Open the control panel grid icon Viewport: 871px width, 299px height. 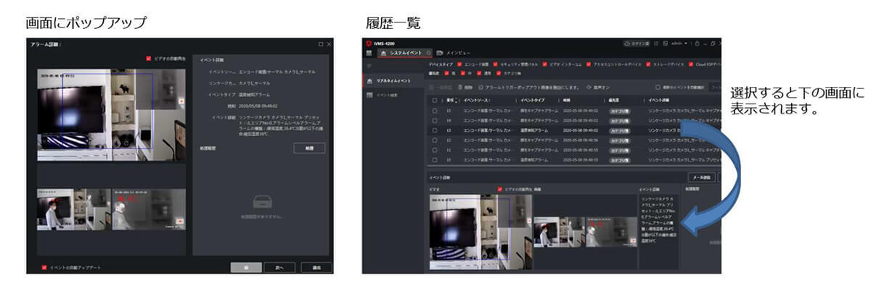pos(369,53)
